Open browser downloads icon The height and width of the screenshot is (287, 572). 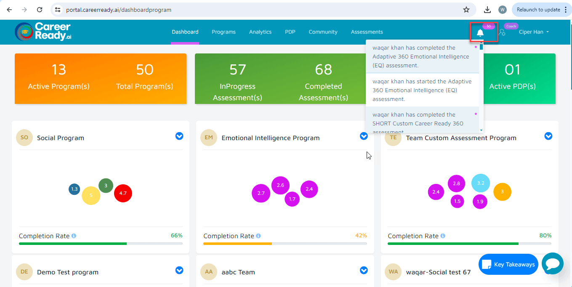pos(487,10)
